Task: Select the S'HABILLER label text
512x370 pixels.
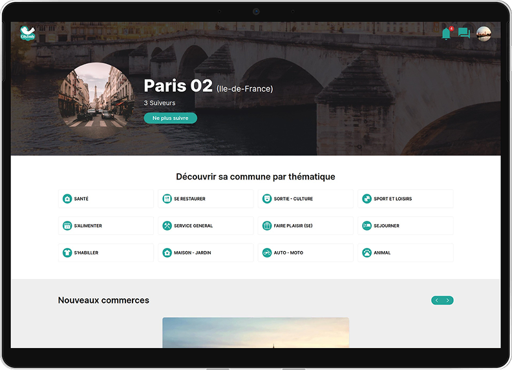Action: tap(86, 253)
